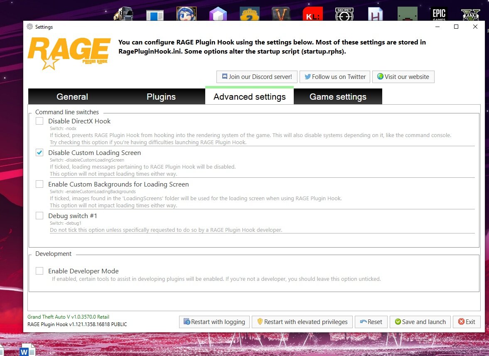This screenshot has width=489, height=356.
Task: Click the shield icon for elevated privileges
Action: point(260,322)
